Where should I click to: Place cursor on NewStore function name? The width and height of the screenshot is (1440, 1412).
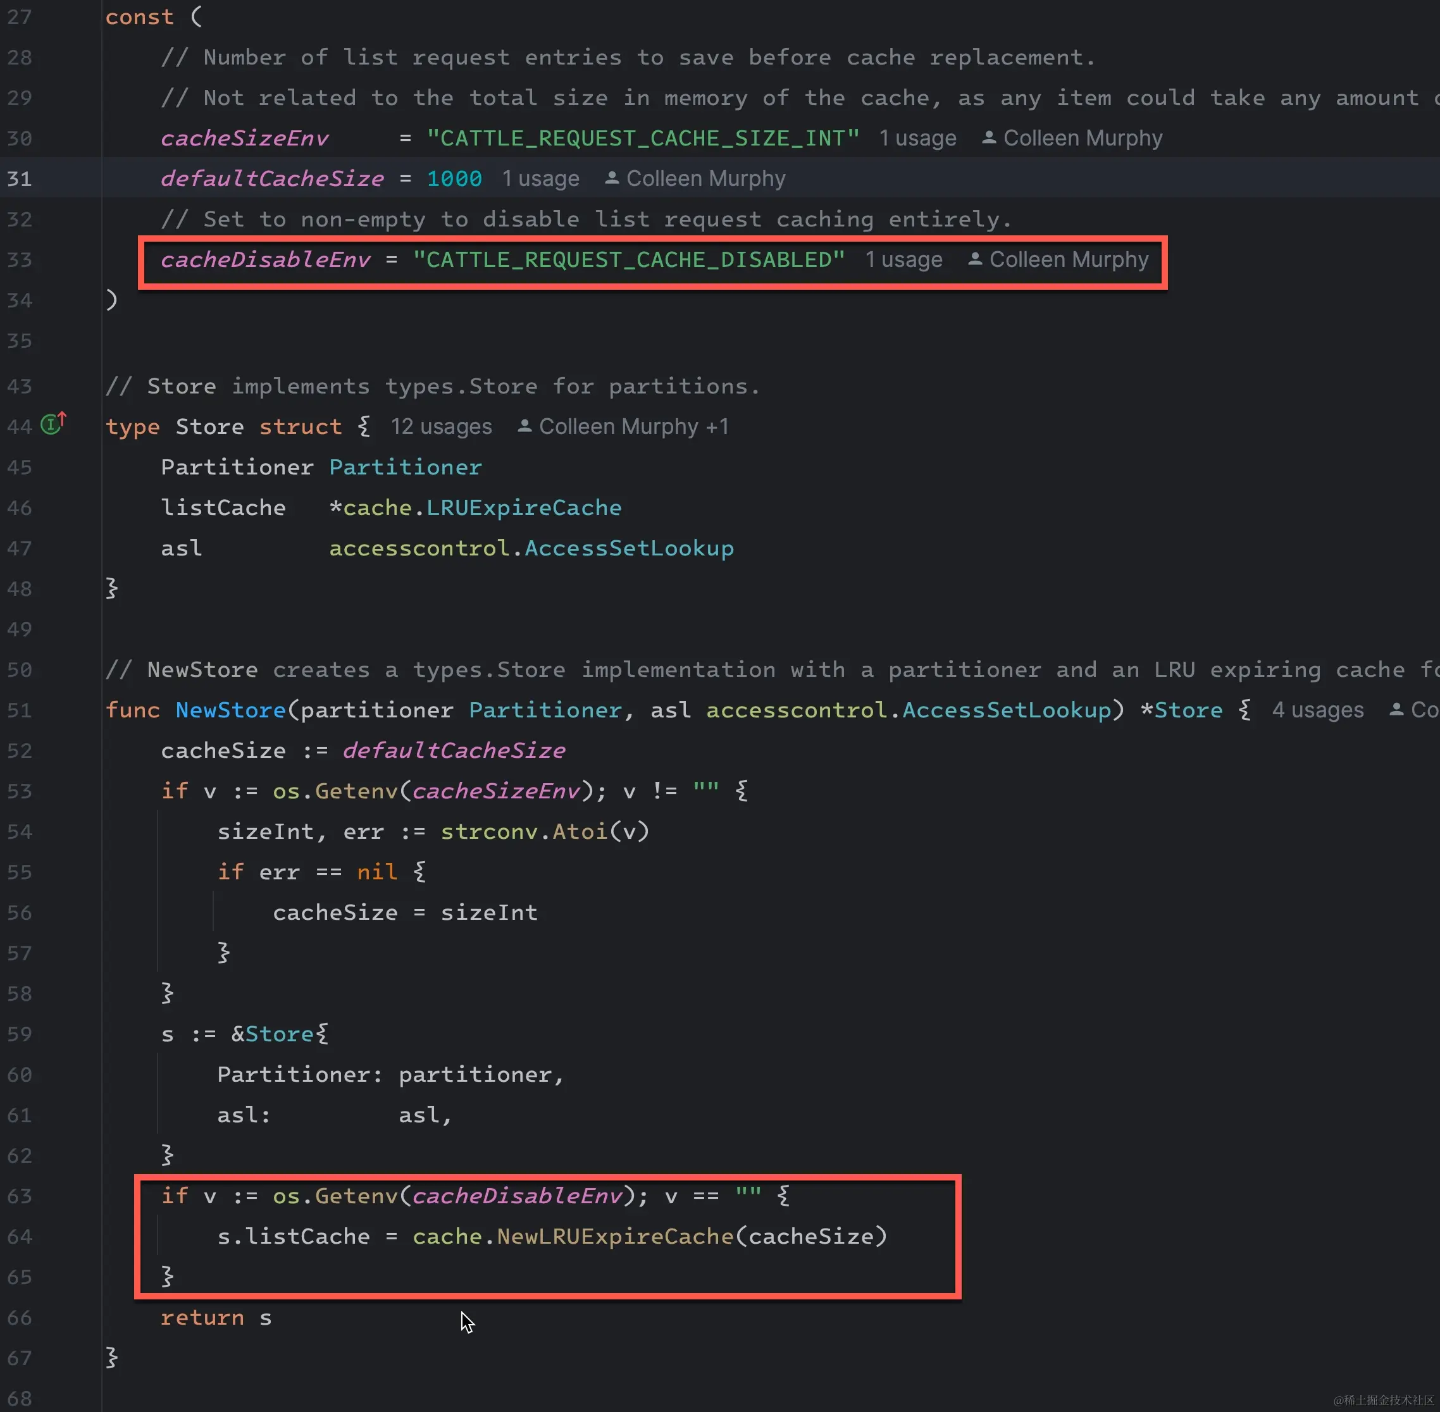(230, 710)
